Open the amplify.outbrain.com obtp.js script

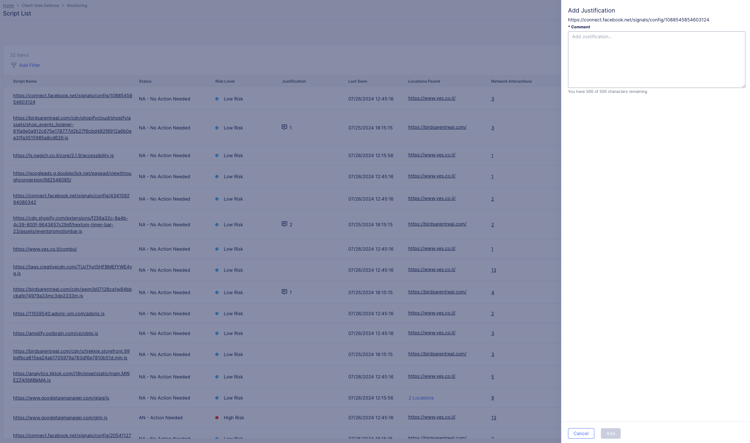point(56,333)
